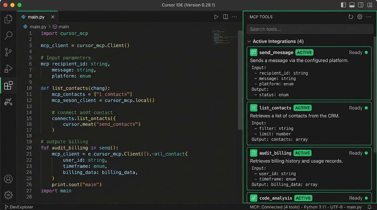377x210 pixels.
Task: Close the main.py tab
Action: (53, 17)
